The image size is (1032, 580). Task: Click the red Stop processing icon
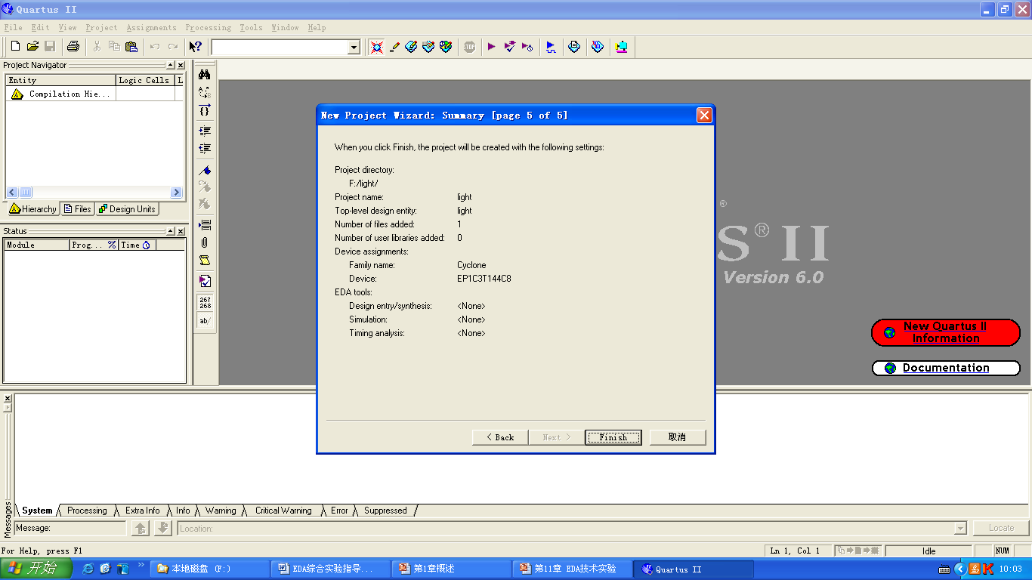[x=469, y=47]
